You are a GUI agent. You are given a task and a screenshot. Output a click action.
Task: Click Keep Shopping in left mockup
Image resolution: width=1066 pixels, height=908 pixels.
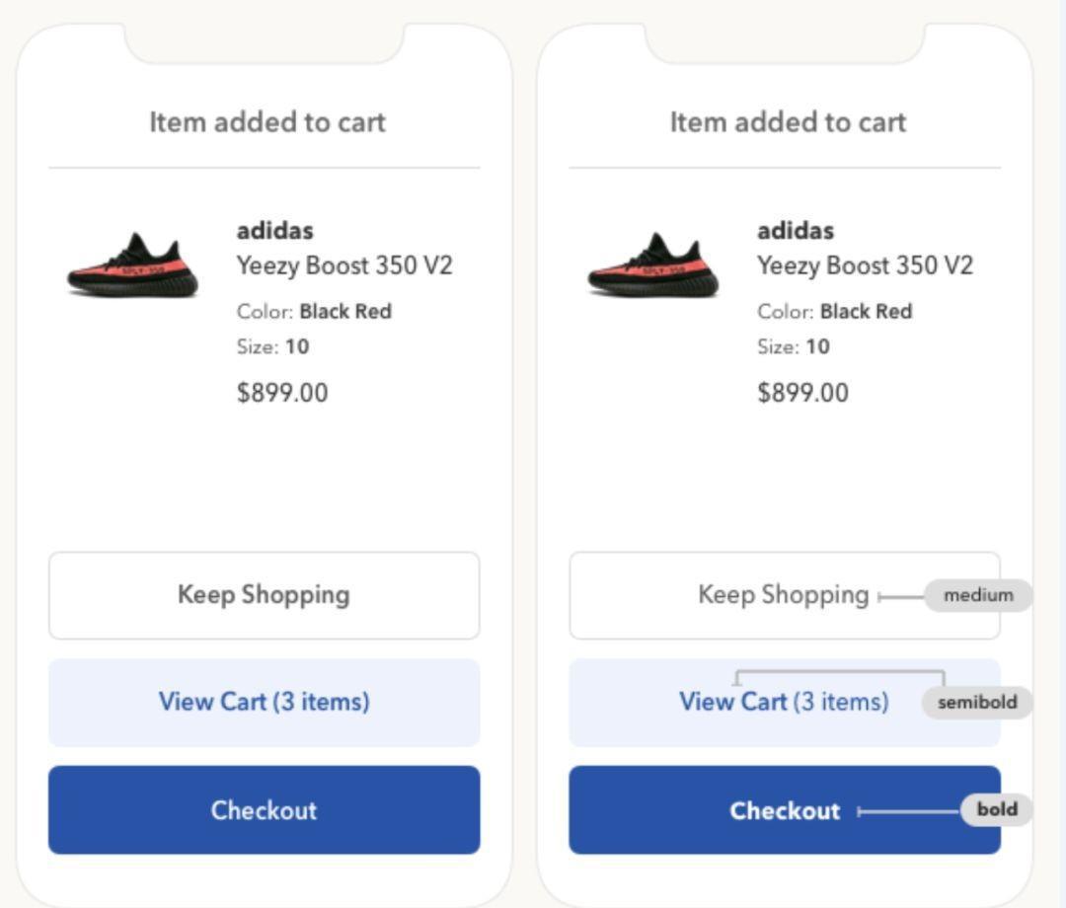[x=264, y=595]
